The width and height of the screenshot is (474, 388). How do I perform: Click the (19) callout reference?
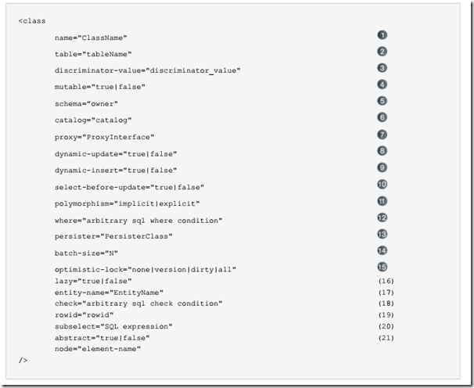click(386, 314)
